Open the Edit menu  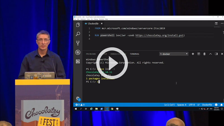tap(78, 19)
